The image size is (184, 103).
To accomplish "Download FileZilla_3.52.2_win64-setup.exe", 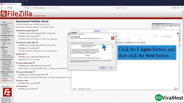I will (31, 33).
